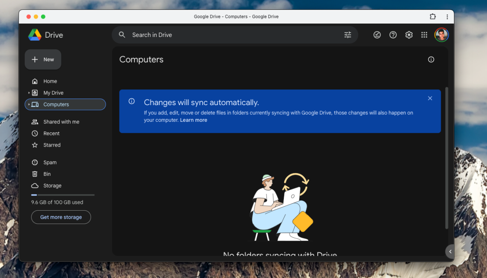
Task: Open the Learn more link
Action: click(193, 120)
